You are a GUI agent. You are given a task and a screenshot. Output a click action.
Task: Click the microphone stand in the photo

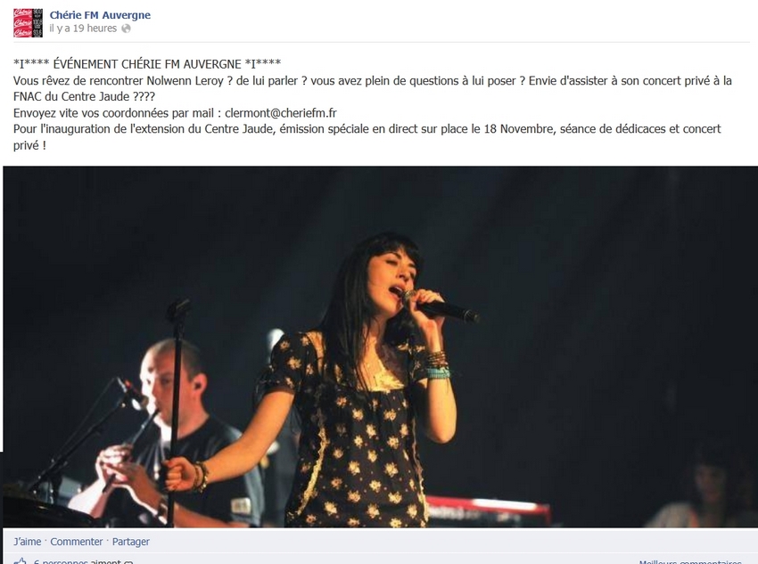pos(176,411)
